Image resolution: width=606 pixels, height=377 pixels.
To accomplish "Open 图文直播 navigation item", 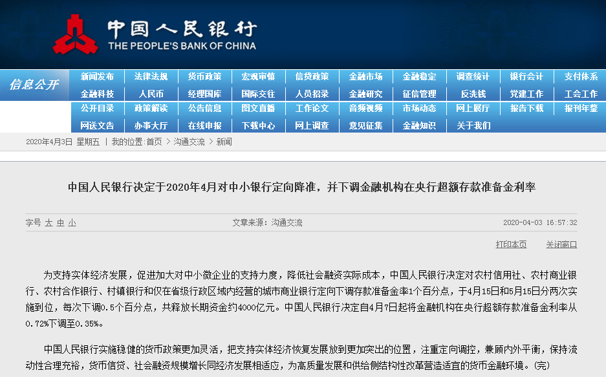I will pyautogui.click(x=258, y=108).
